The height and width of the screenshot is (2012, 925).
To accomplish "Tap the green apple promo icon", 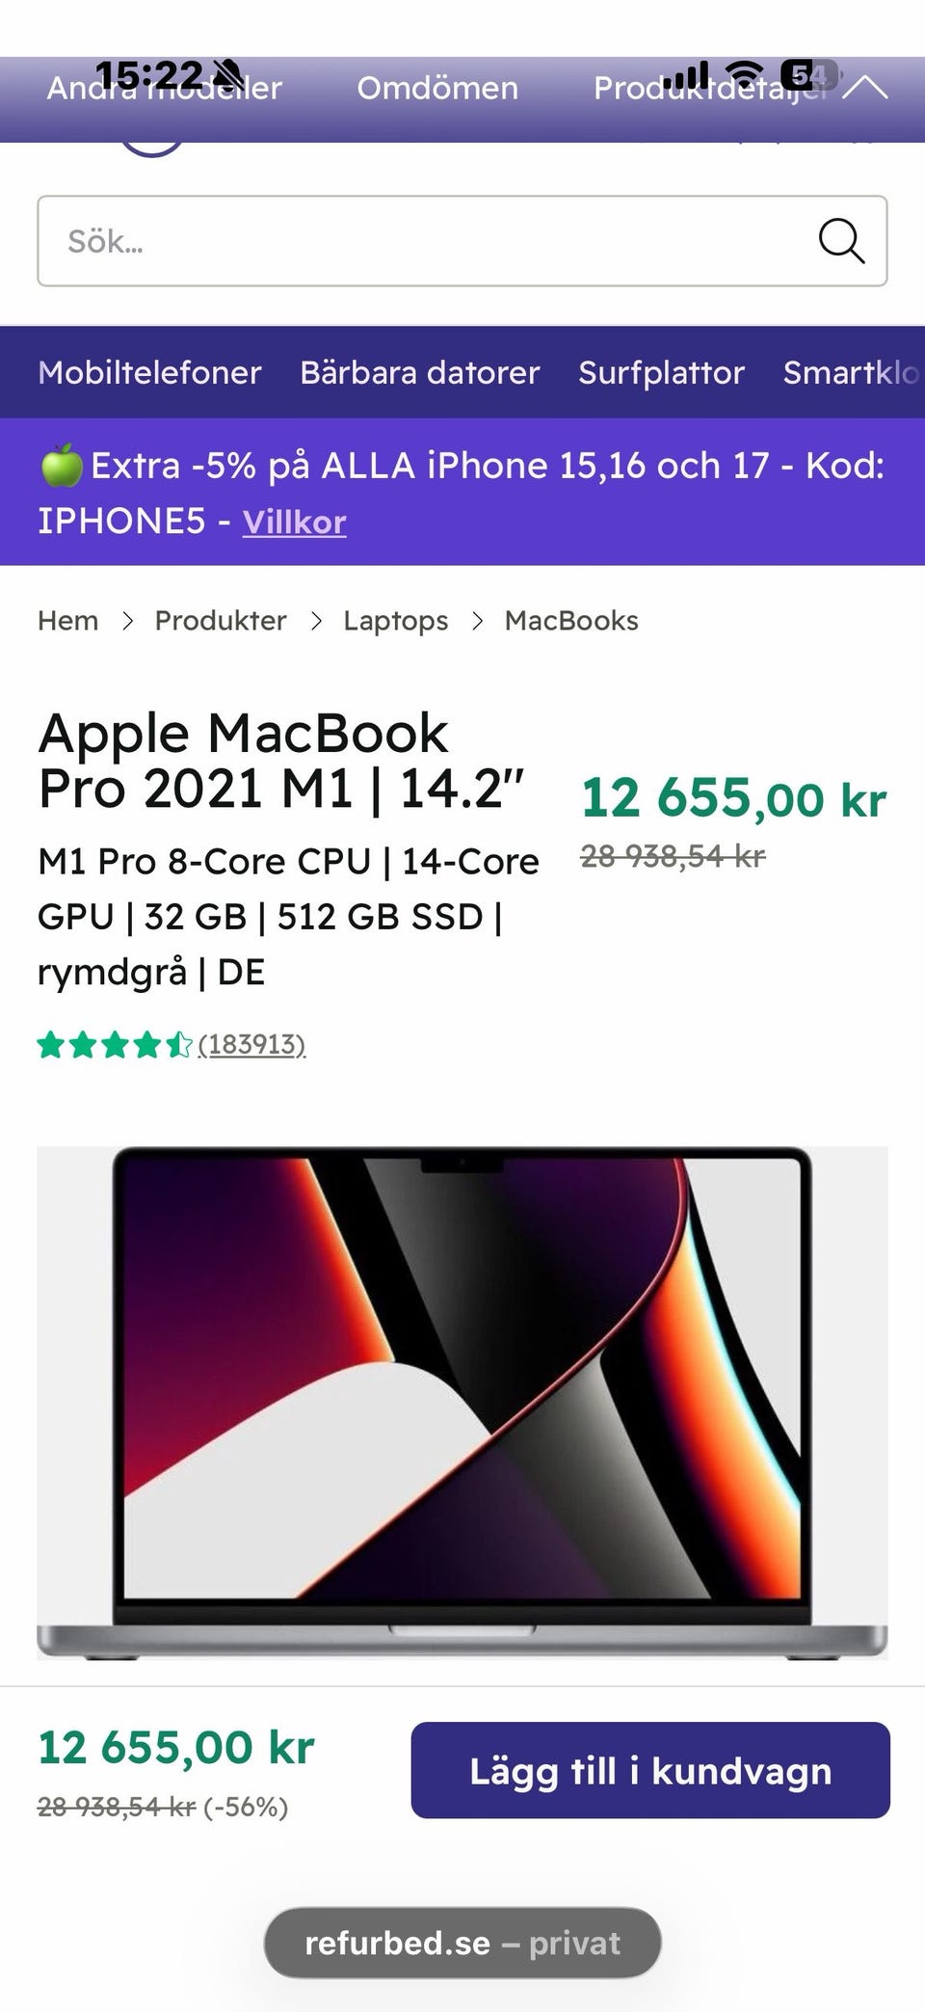I will coord(61,467).
